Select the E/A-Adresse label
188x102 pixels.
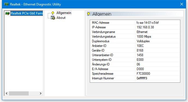100,69
